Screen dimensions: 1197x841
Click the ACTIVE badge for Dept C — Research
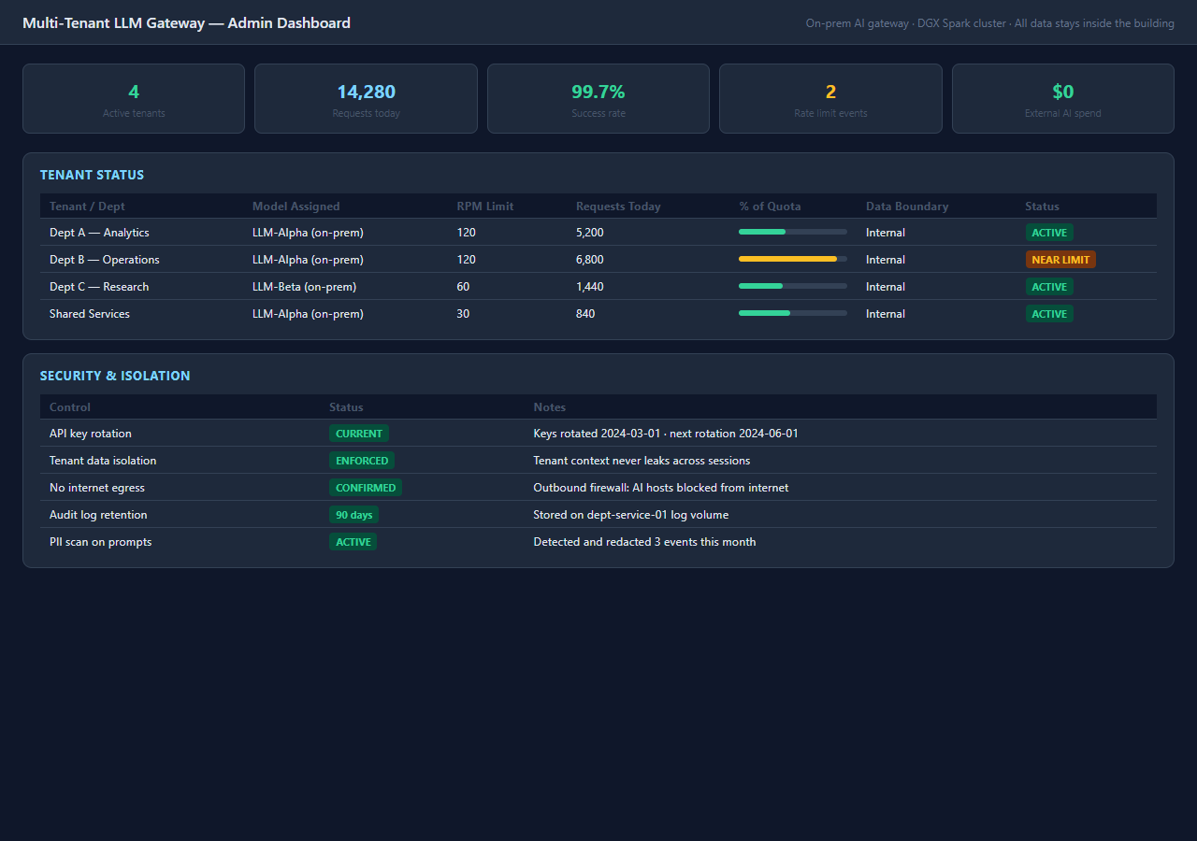click(x=1049, y=287)
